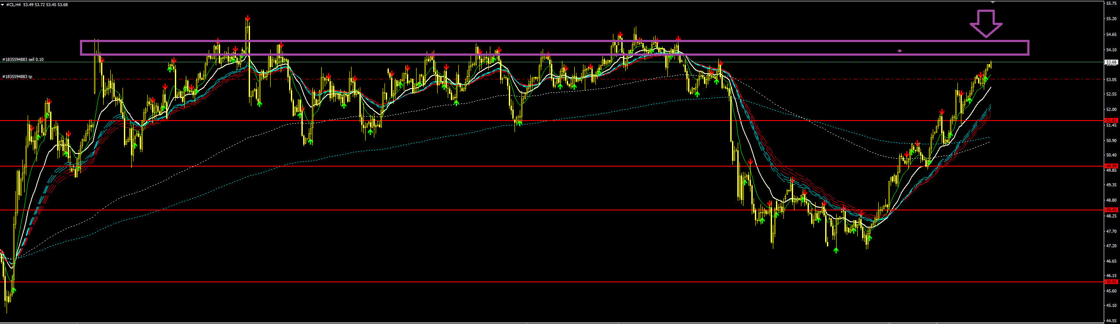Screen dimensions: 1120x324
Task: Select the '#1835594883 sell 0.10' order label
Action: (x=23, y=59)
